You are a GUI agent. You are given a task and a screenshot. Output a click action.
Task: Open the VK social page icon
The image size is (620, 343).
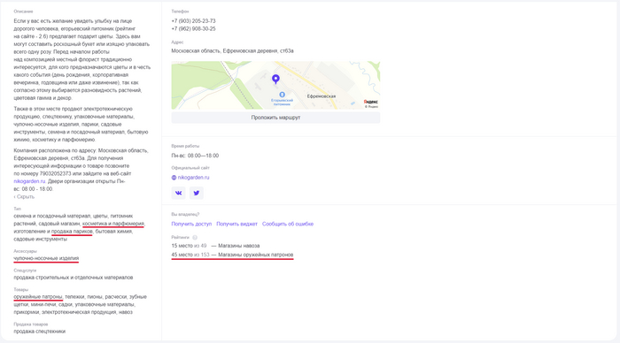coord(178,193)
